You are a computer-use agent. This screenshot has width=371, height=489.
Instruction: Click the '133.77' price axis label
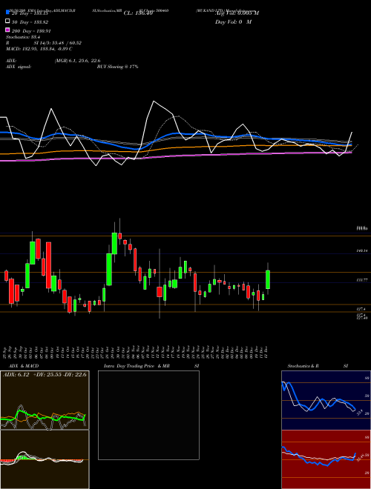pos(362,280)
